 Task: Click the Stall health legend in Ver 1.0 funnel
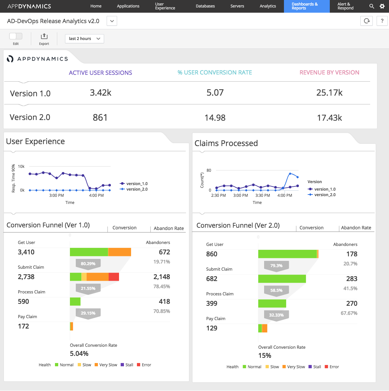click(x=127, y=365)
